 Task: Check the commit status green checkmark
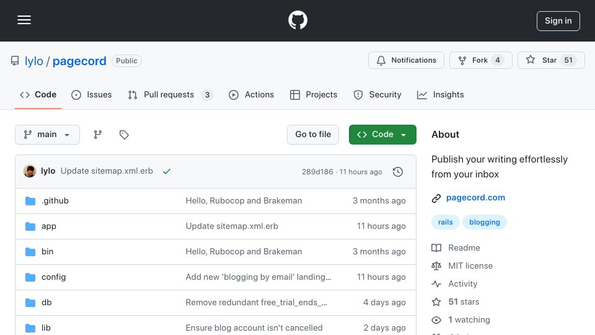[166, 172]
